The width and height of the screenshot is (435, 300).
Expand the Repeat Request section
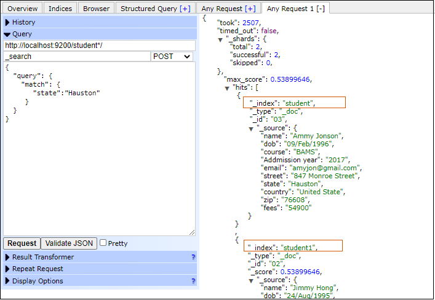100,269
